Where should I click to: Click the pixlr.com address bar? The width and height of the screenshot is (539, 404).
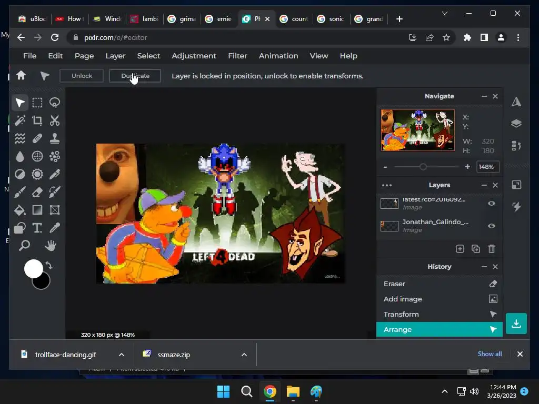[x=237, y=37]
